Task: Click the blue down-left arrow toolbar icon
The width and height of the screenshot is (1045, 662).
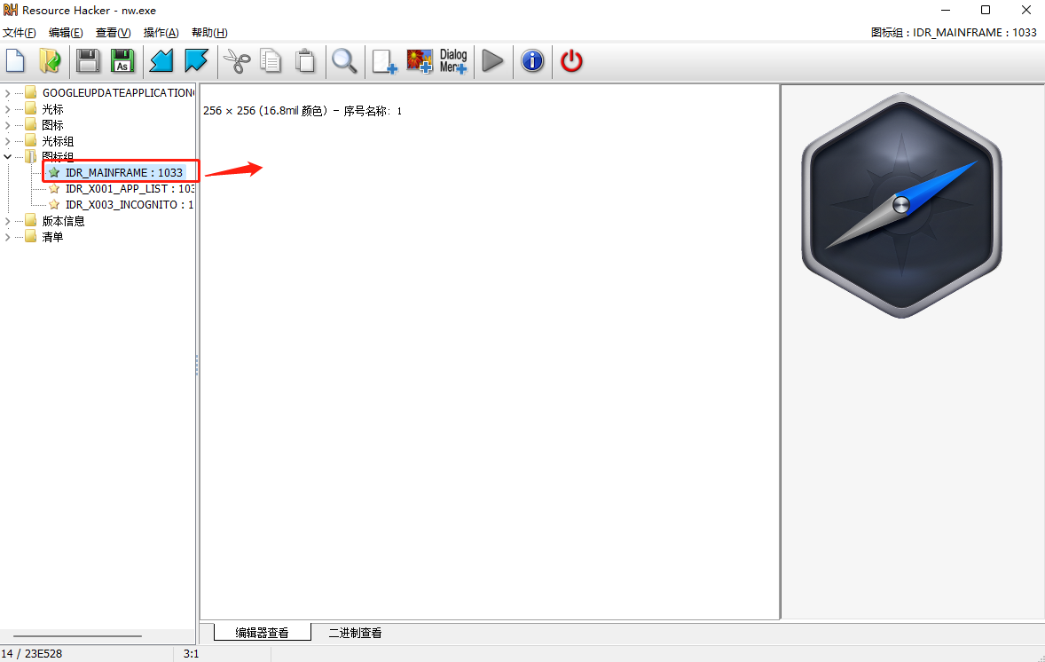Action: (161, 60)
